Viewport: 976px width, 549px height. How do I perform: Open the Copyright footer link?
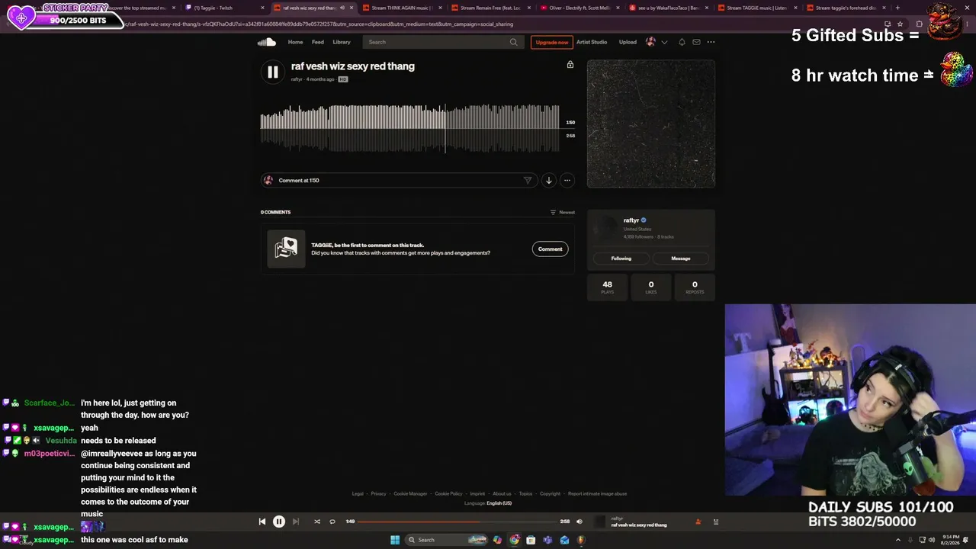550,493
